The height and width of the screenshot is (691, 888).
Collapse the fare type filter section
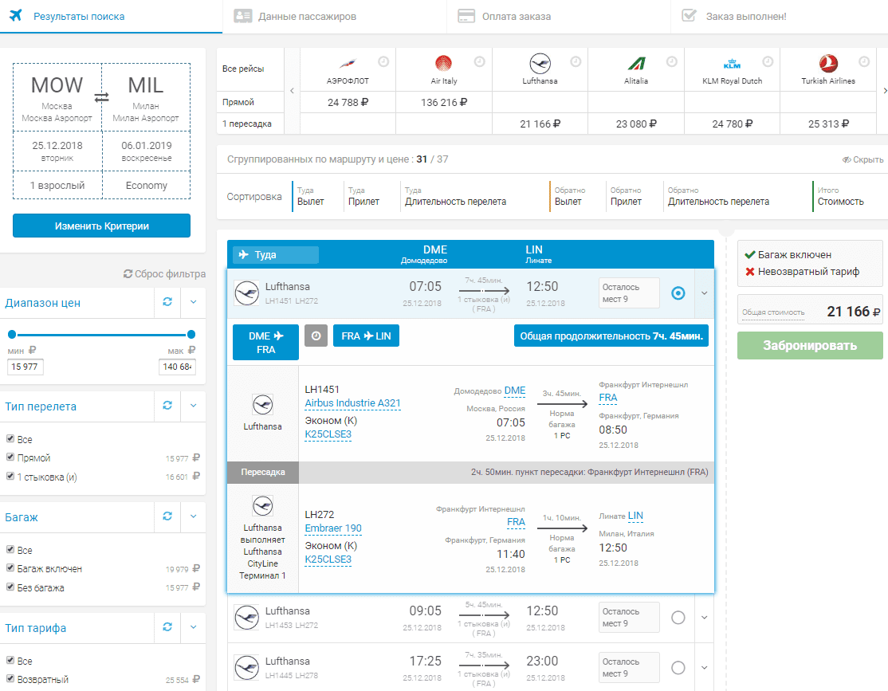tap(193, 627)
